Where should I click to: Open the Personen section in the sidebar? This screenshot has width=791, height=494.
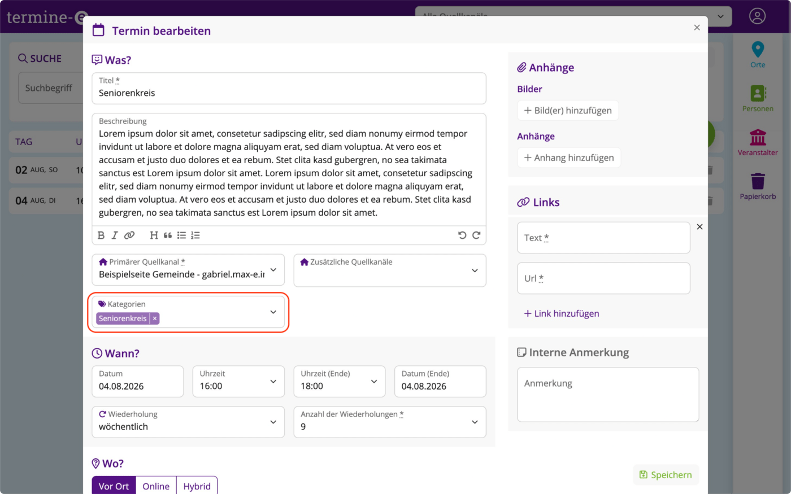[758, 99]
